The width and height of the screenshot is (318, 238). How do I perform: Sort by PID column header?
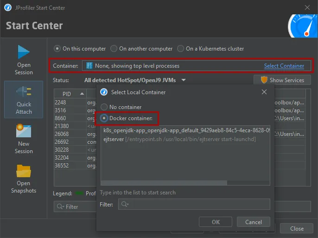70,94
